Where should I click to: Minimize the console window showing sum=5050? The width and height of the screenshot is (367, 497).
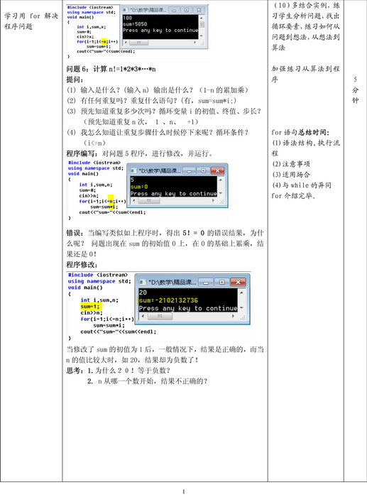(x=174, y=10)
